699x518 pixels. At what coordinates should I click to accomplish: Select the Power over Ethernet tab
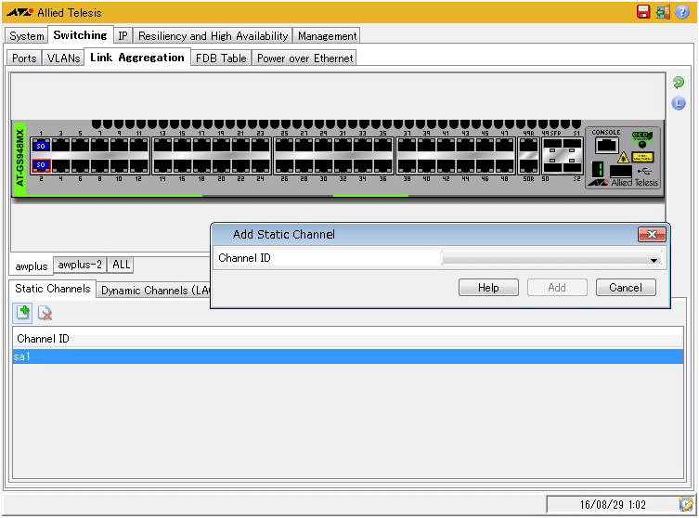point(304,58)
